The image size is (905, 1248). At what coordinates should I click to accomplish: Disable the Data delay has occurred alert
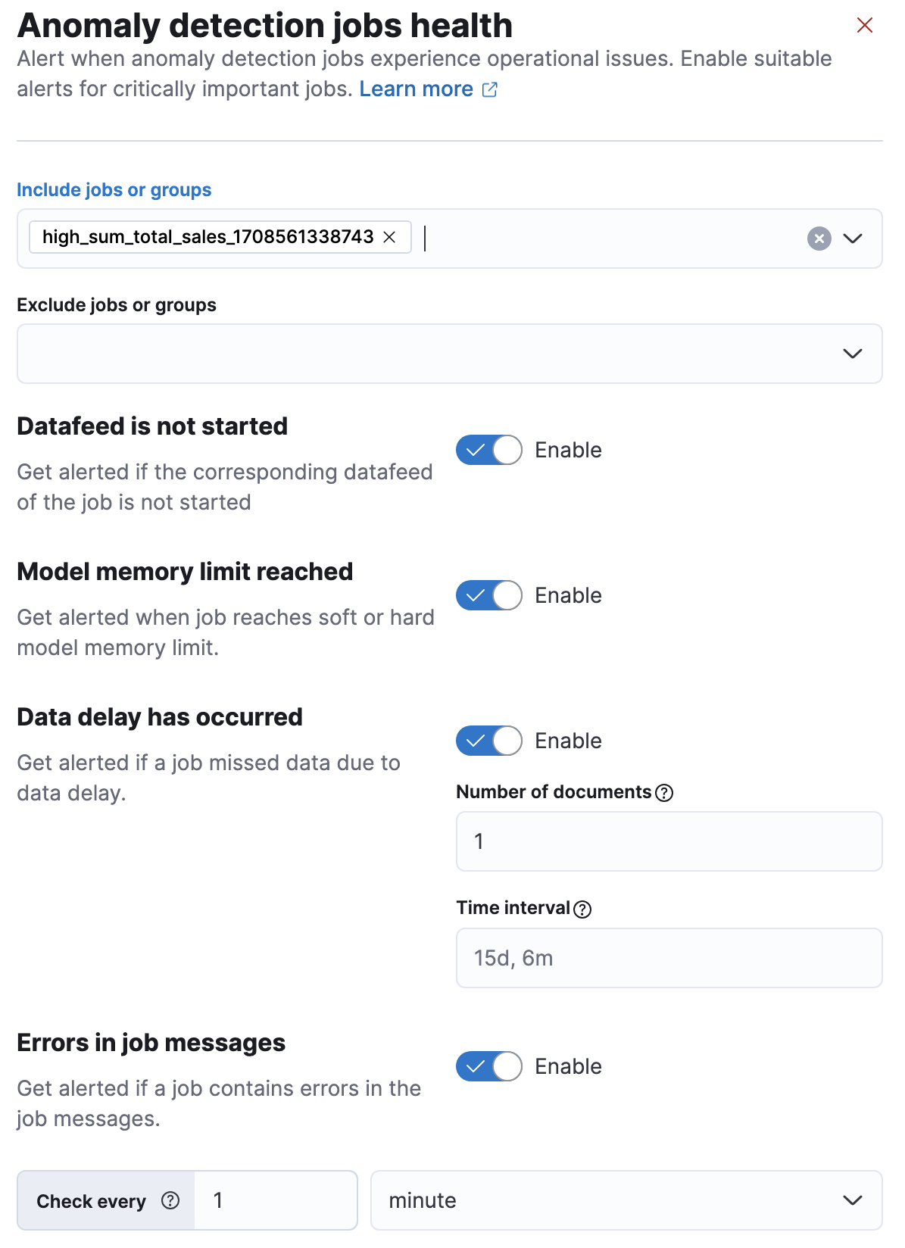pos(488,741)
